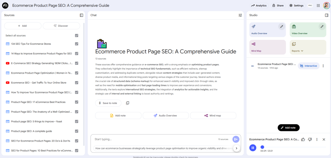Give thumbs up to the audio
Viewport: 331px width, 158px height.
coord(303,139)
